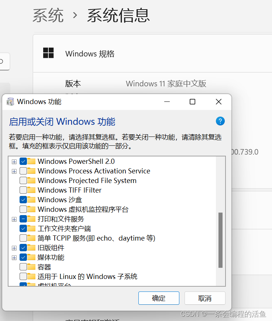The width and height of the screenshot is (272, 321).
Task: Minimize the Windows 功能 dialog
Action: (x=167, y=101)
